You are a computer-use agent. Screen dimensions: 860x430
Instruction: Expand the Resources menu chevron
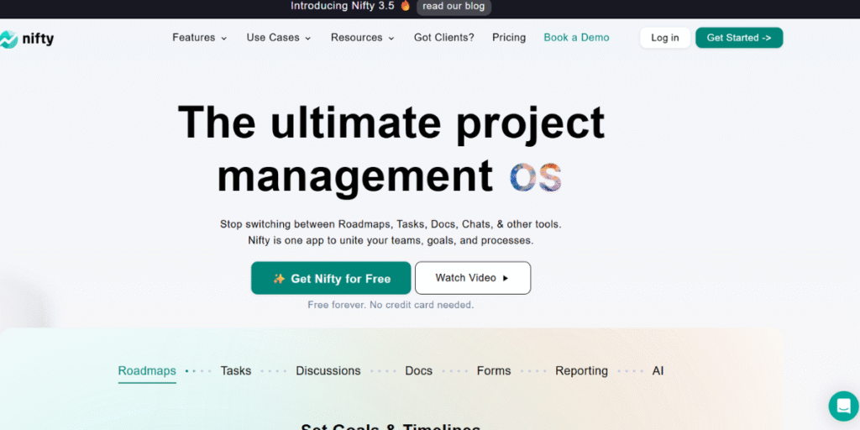(x=391, y=39)
